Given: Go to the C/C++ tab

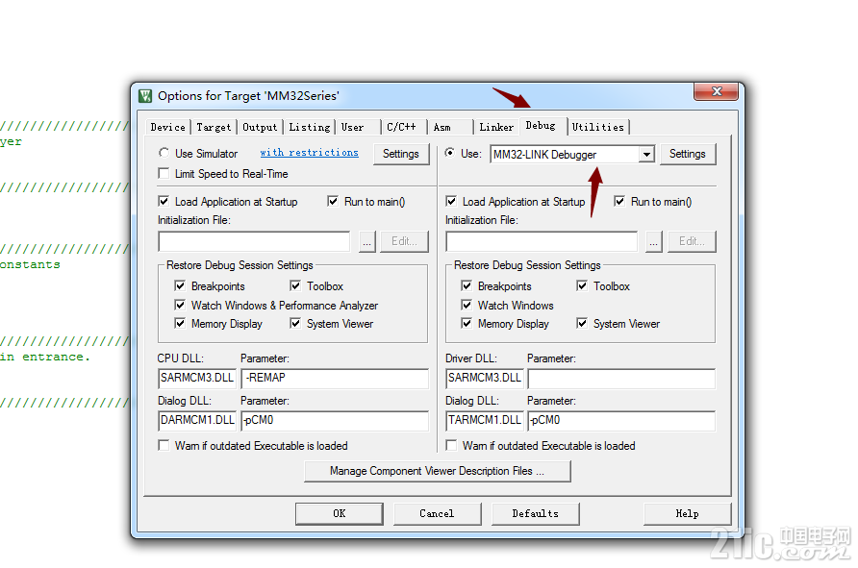Looking at the screenshot, I should click(401, 127).
